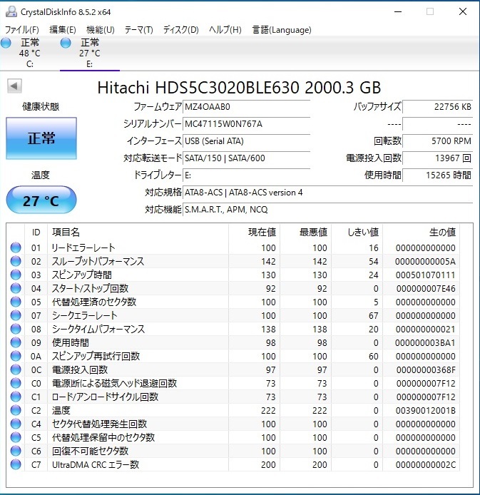Switch to the C: disk tab showing 48 °C
Viewport: 480px width, 495px height.
tap(30, 53)
